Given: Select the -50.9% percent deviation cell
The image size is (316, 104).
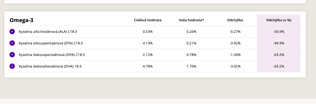Looking at the screenshot, I should [x=279, y=32].
